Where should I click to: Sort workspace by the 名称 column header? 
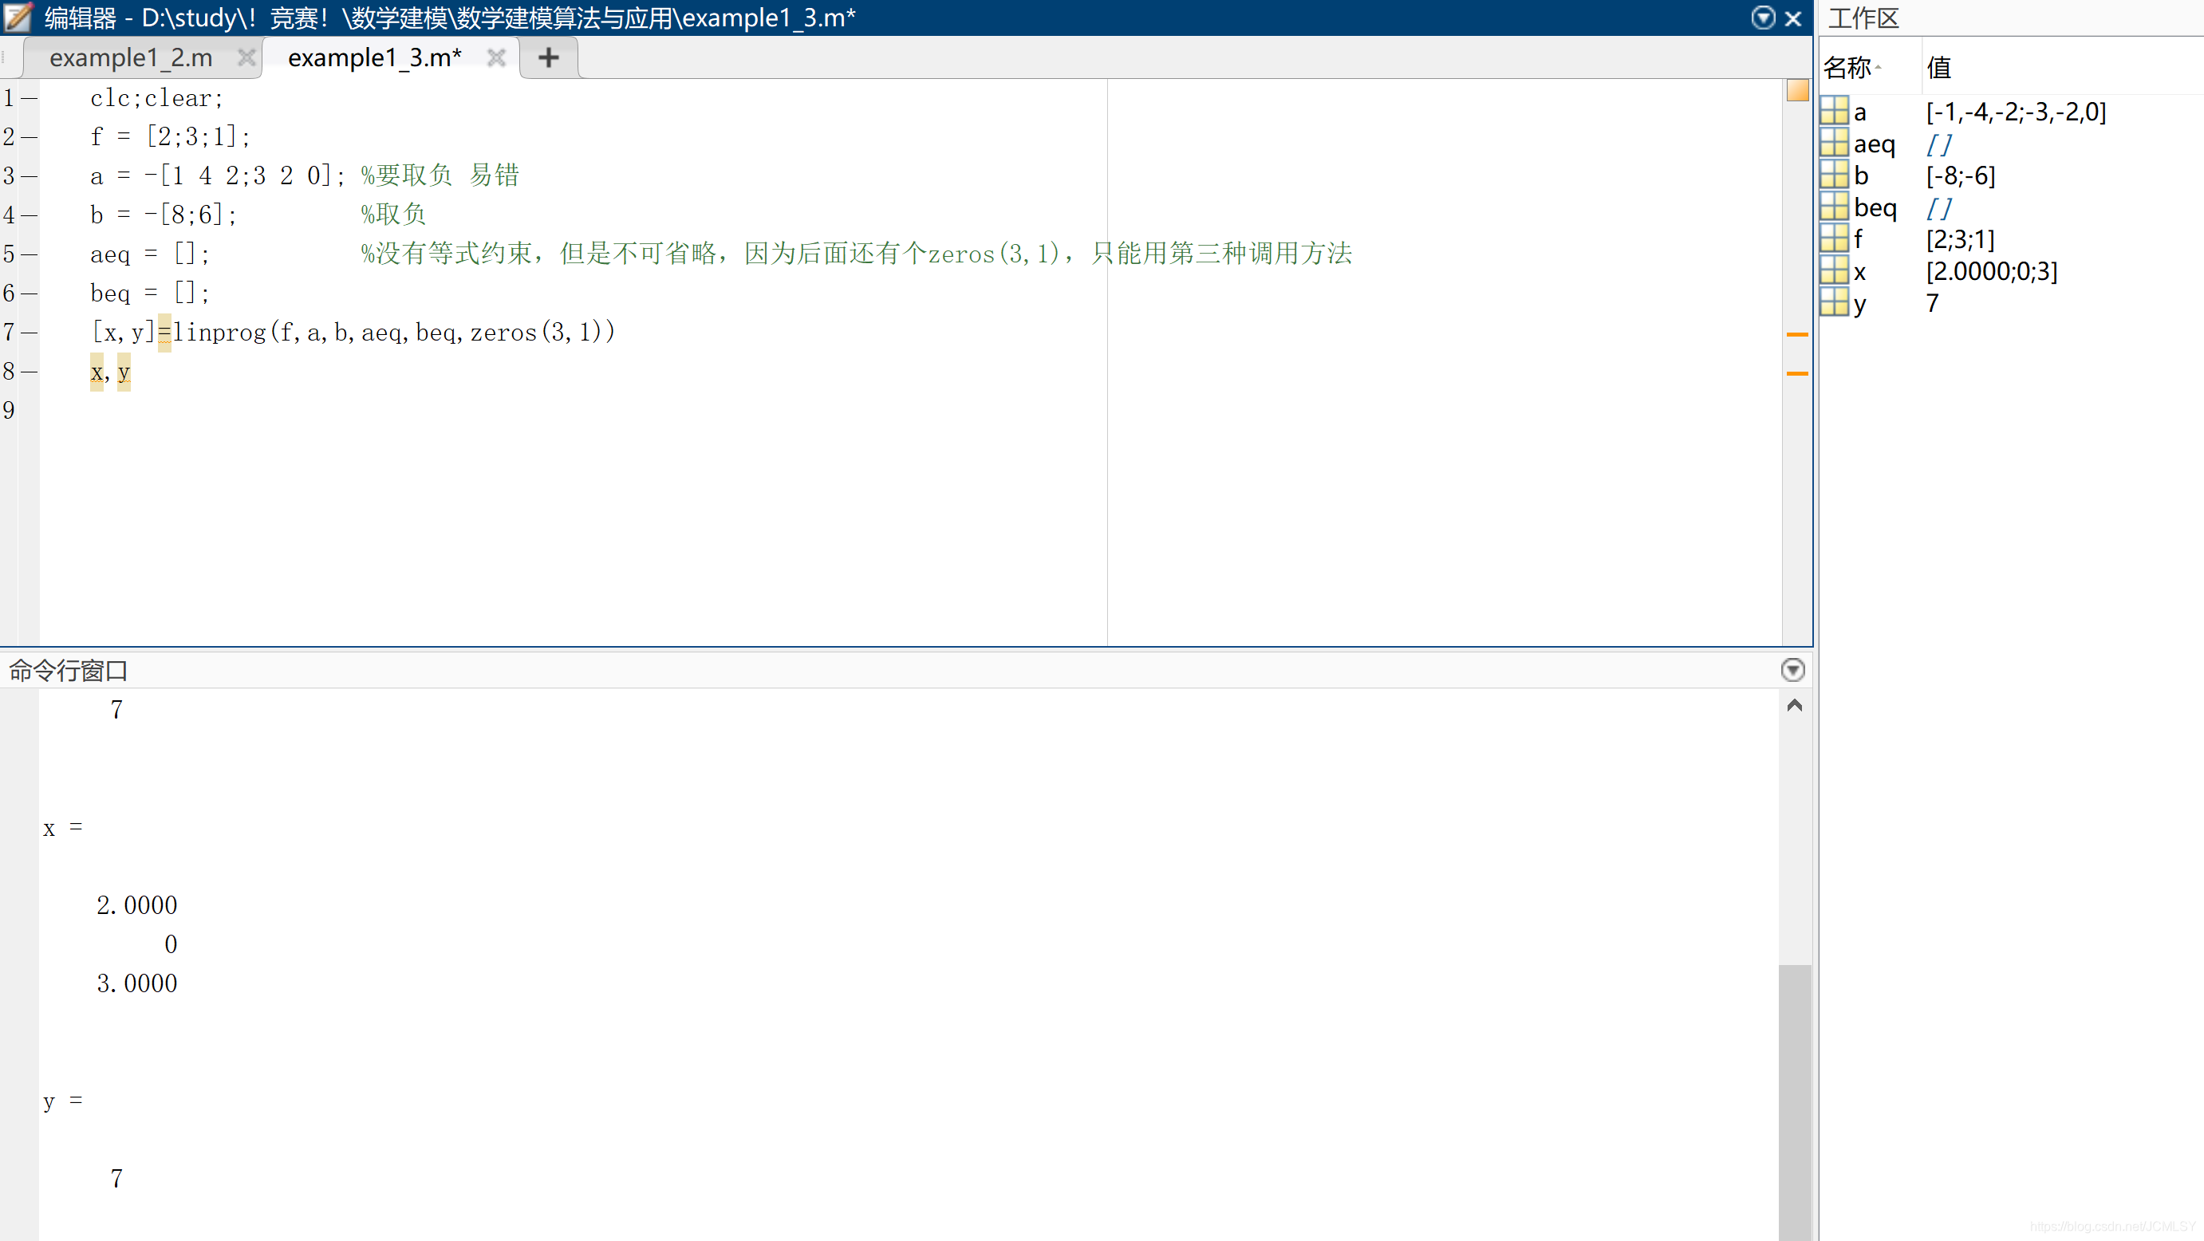1848,67
